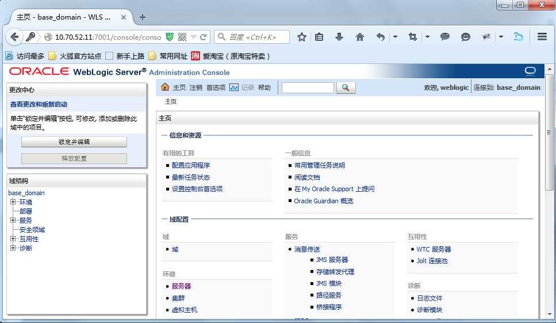Image resolution: width=556 pixels, height=323 pixels.
Task: Open the 配置应用程序 link
Action: 191,165
